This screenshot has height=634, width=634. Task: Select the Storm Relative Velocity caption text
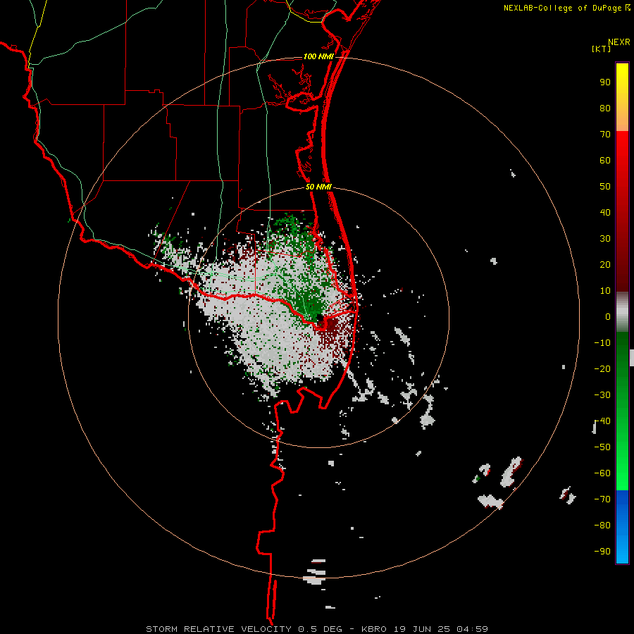coord(317,629)
